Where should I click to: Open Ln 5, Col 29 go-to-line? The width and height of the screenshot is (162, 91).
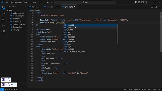(x=128, y=89)
